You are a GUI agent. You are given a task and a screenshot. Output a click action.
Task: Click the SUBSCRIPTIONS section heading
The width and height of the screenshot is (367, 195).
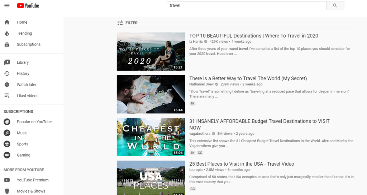tap(18, 112)
